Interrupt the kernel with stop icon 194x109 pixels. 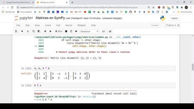[x=66, y=31]
